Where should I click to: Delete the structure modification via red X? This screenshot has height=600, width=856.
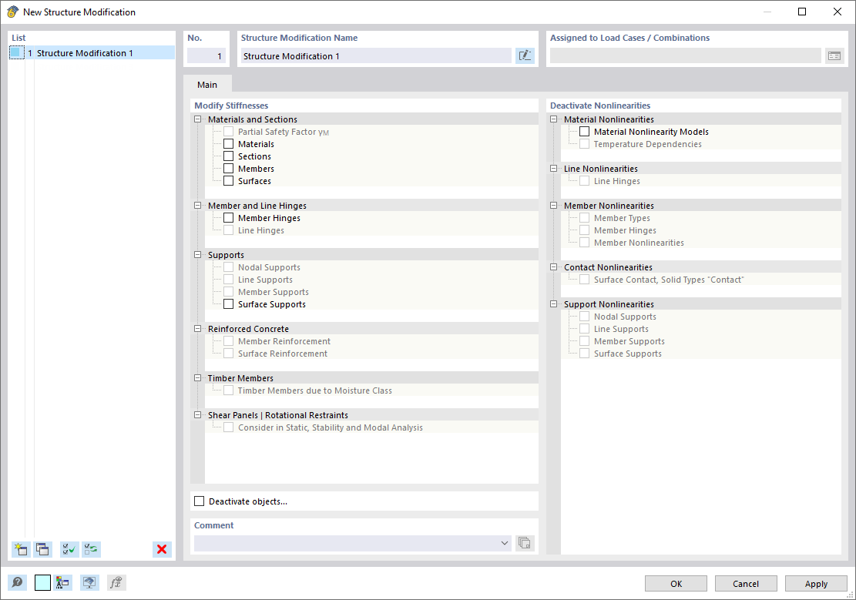pyautogui.click(x=162, y=549)
